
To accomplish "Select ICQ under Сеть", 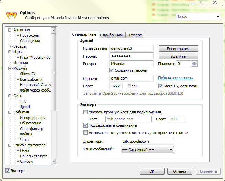I will (x=23, y=101).
